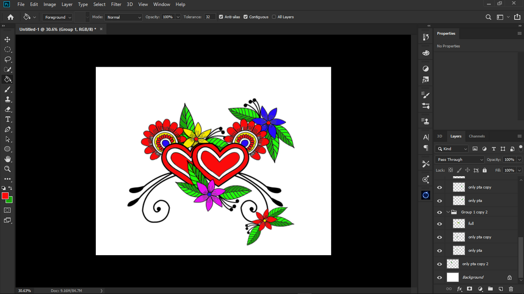Select the Hand tool
This screenshot has width=524, height=294.
pos(7,159)
